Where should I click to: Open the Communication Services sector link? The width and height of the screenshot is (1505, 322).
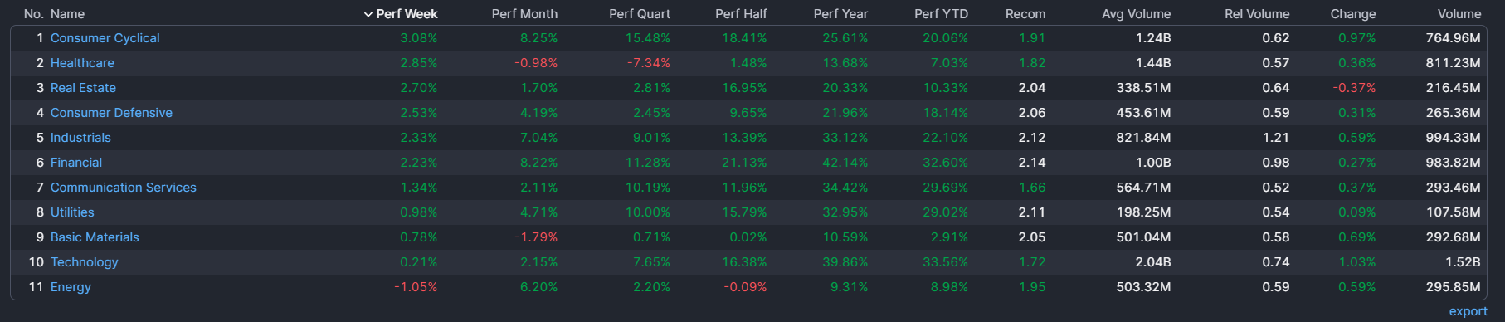click(x=123, y=188)
